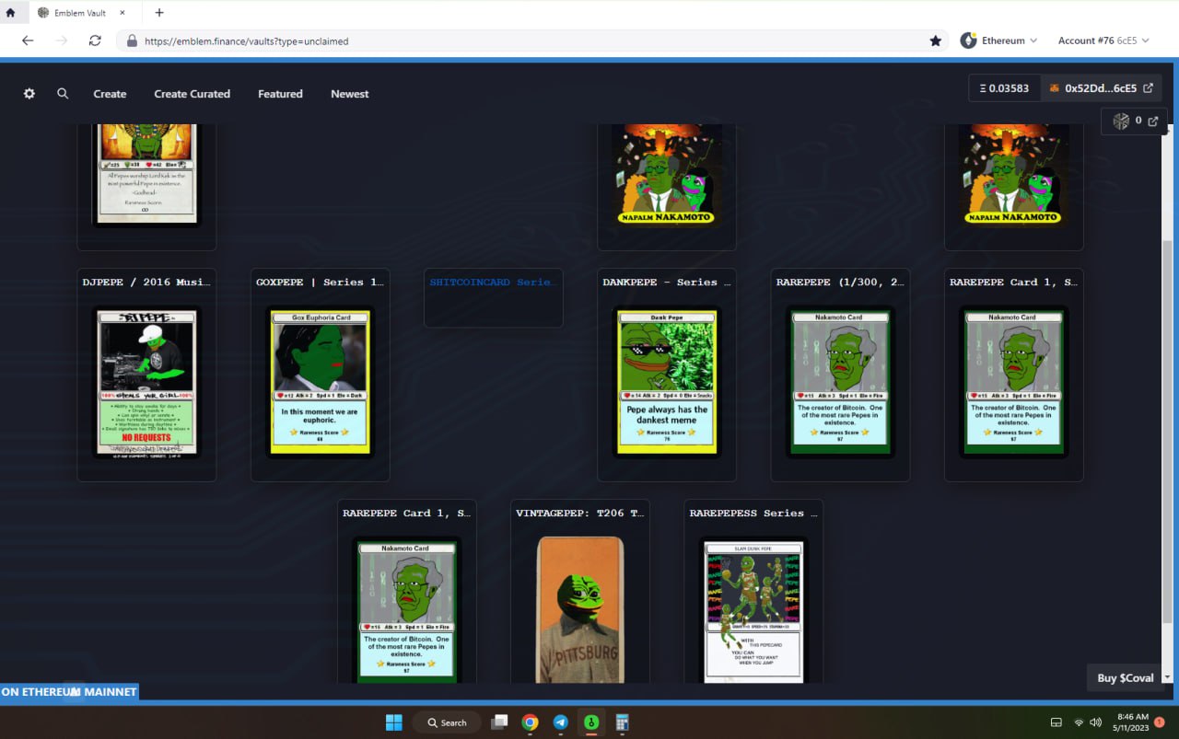Select the Pittsburg vintage Pepe card image
The height and width of the screenshot is (739, 1179).
[580, 610]
